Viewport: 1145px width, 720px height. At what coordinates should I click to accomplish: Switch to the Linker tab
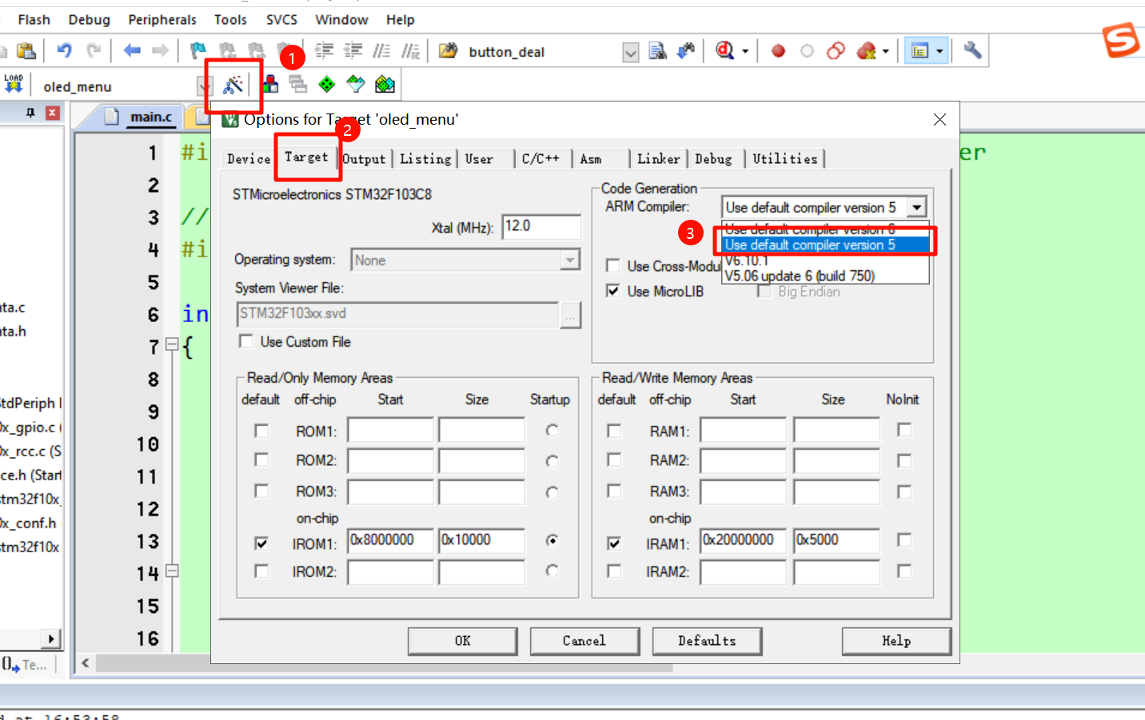click(x=658, y=159)
